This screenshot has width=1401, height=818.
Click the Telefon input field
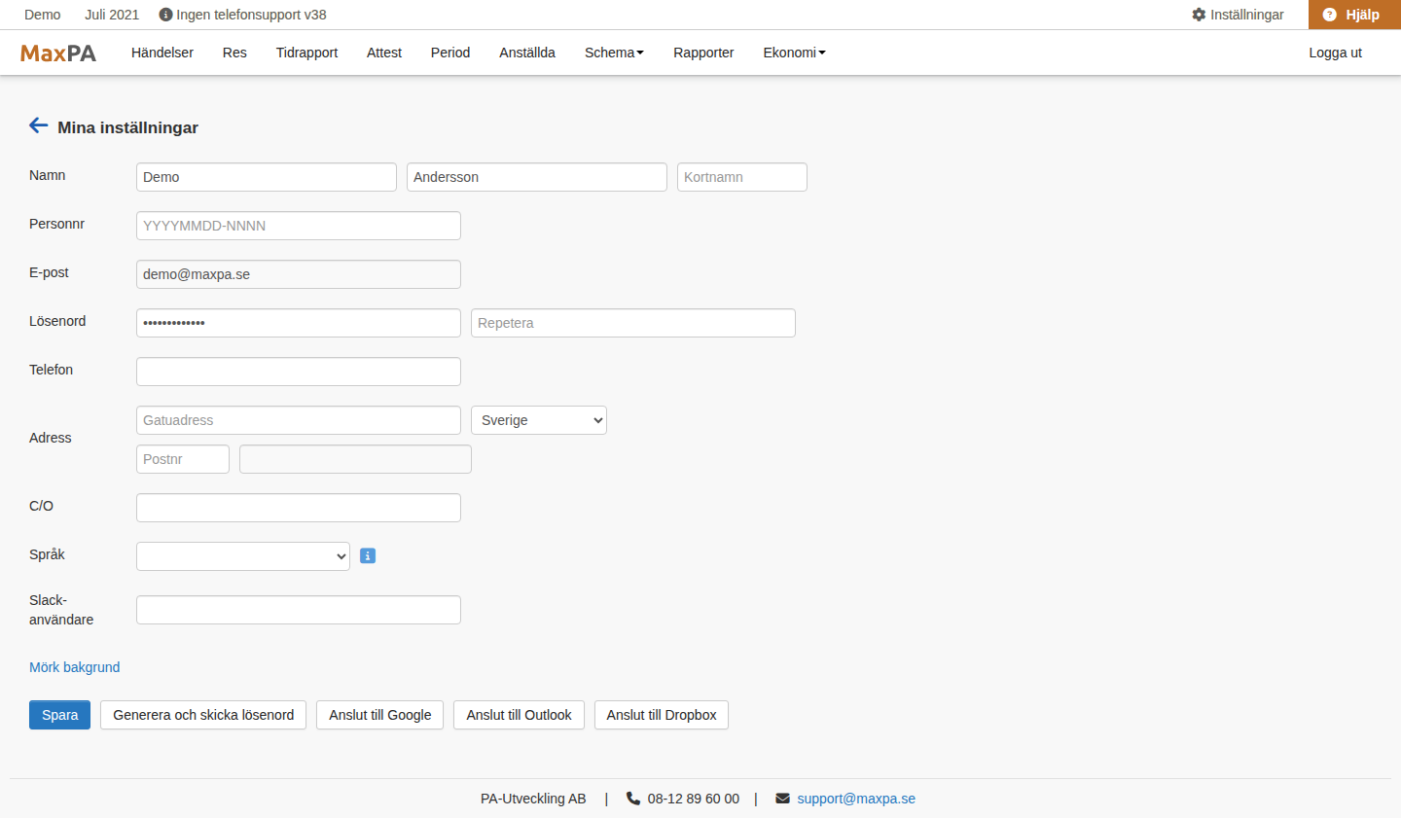[x=299, y=372]
